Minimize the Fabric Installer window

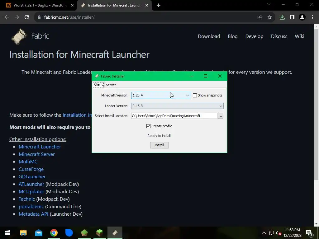tap(192, 76)
